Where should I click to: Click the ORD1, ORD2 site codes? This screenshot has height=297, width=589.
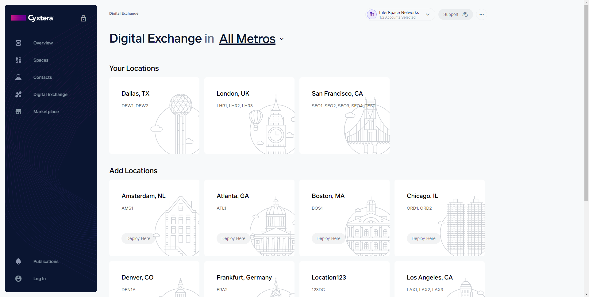click(x=419, y=208)
